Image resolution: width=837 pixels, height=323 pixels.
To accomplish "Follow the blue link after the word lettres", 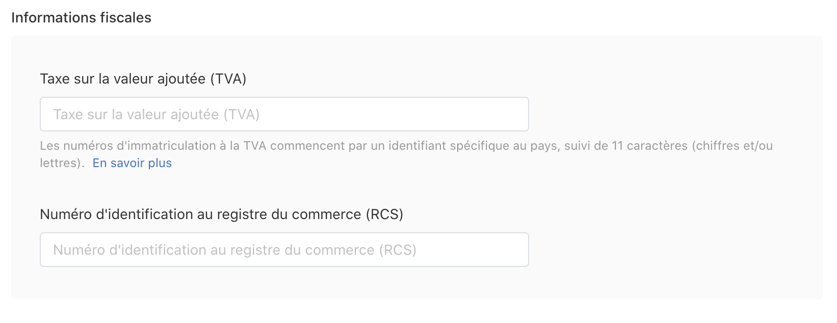I will point(132,163).
